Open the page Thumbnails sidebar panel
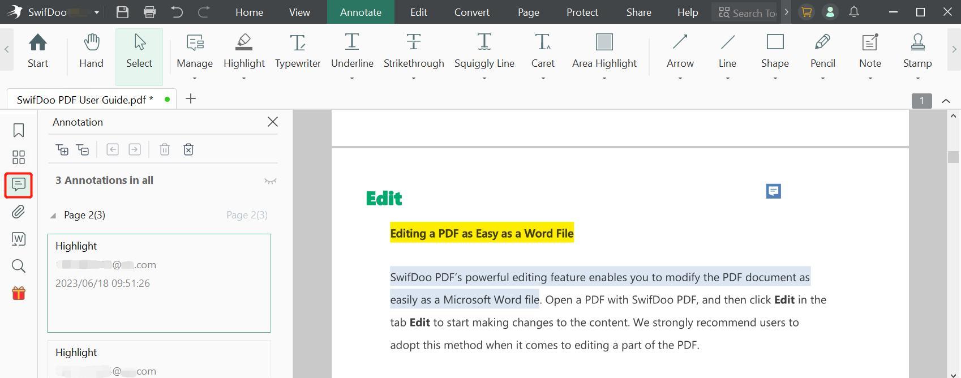961x378 pixels. point(19,157)
